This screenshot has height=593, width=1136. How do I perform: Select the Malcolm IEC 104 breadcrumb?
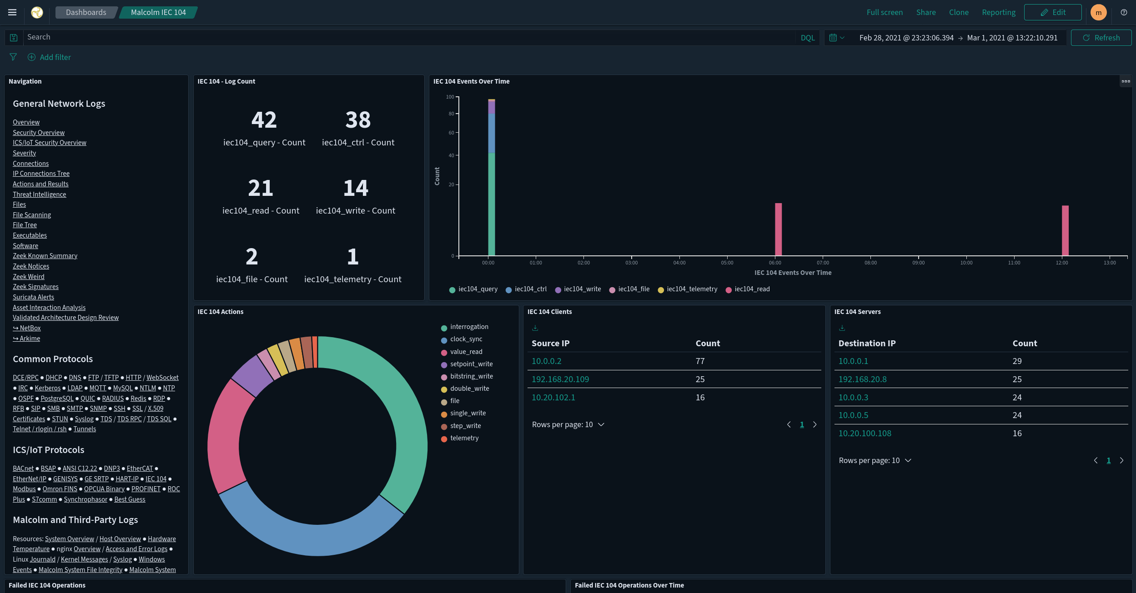[x=158, y=12]
